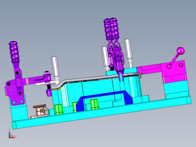The width and height of the screenshot is (196, 147).
Task: Click the round hole in the magenta block's upper right corner
Action: tap(181, 65)
